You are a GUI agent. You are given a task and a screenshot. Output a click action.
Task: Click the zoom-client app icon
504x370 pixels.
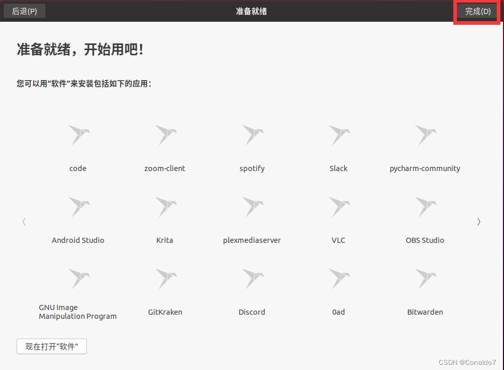point(166,135)
